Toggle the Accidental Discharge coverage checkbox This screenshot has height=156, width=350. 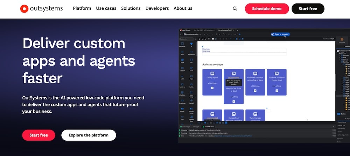pos(255,91)
